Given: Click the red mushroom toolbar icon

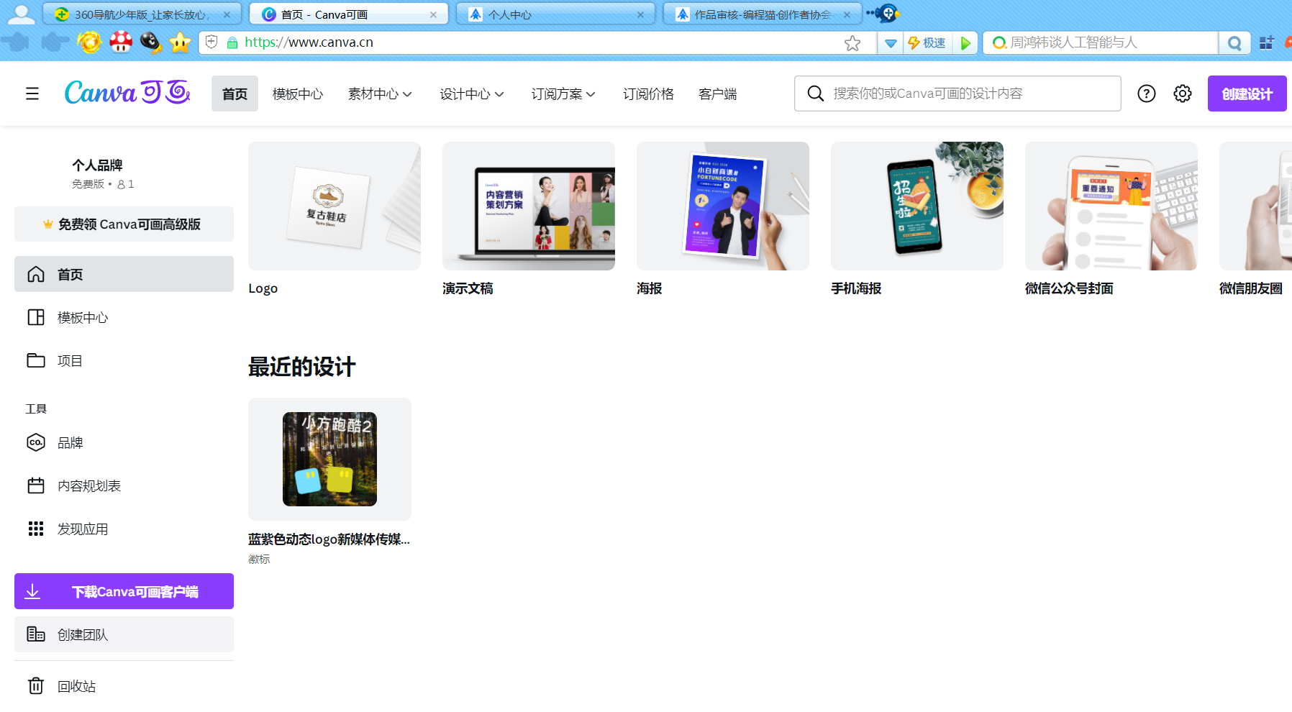Looking at the screenshot, I should click(121, 42).
